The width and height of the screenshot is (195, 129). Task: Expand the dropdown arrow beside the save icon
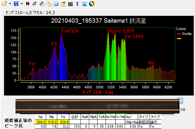(x=22, y=4)
